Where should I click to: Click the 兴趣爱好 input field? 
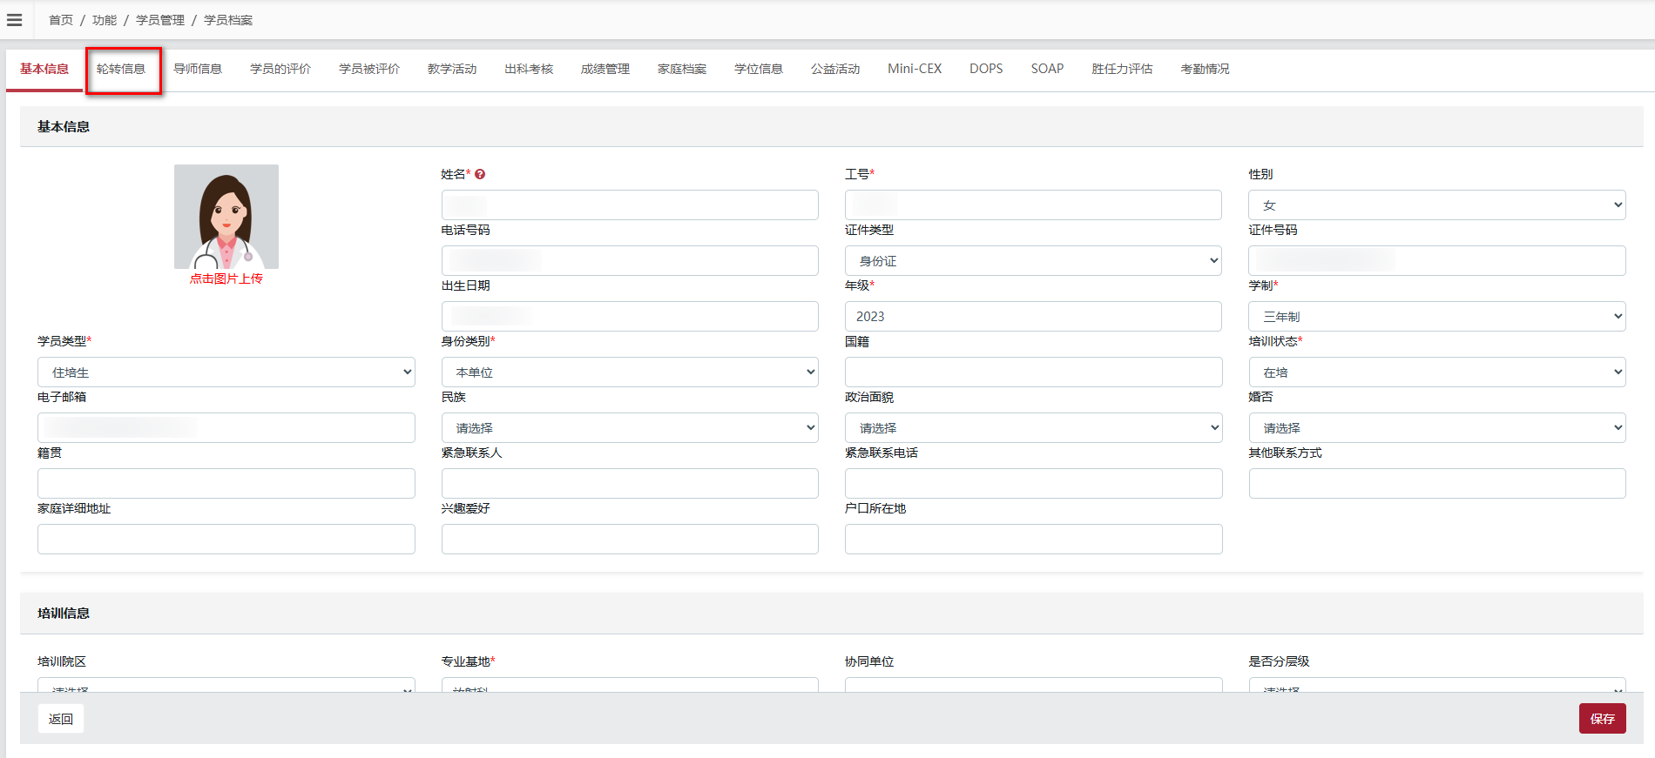coord(630,540)
